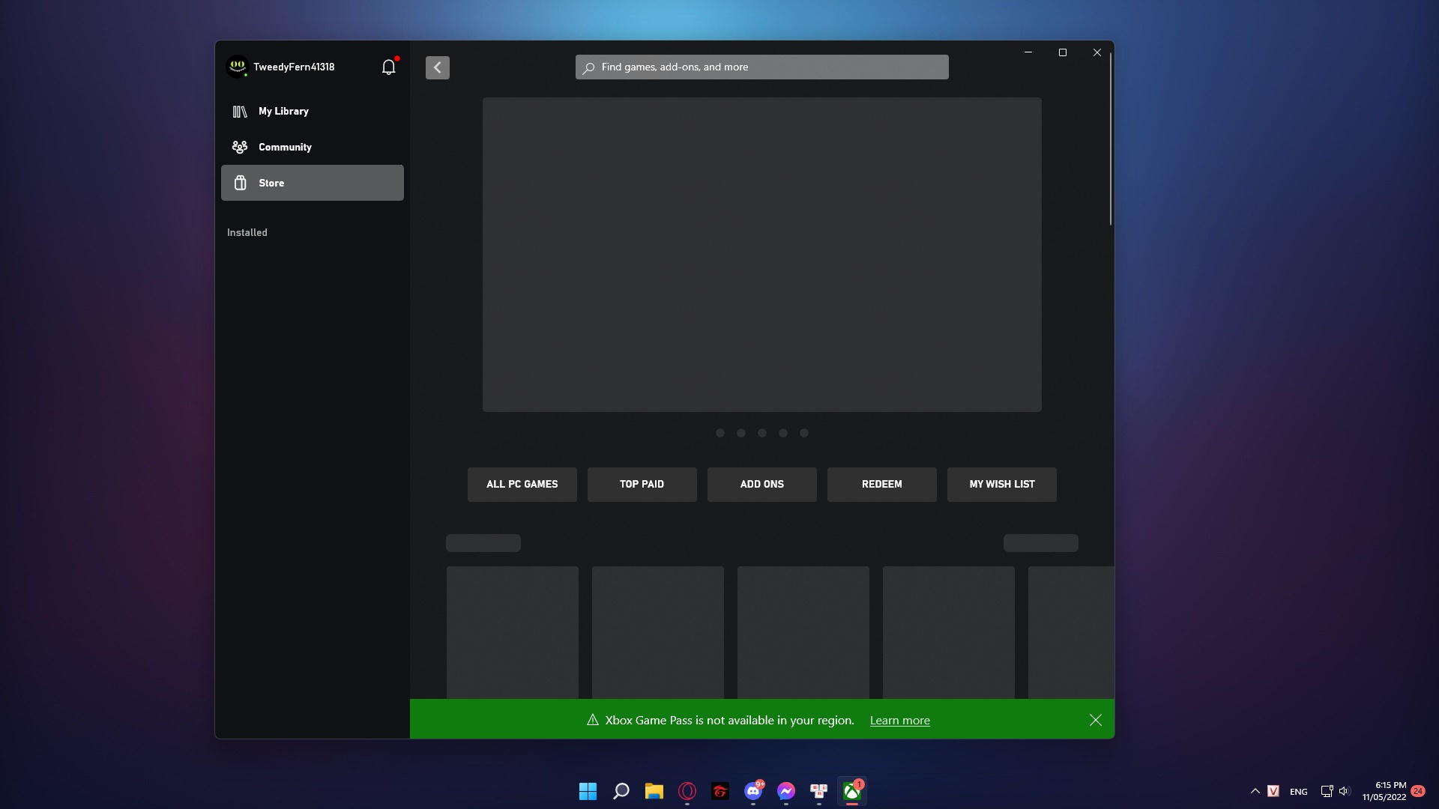Click the search input field
1439x809 pixels.
coord(761,66)
